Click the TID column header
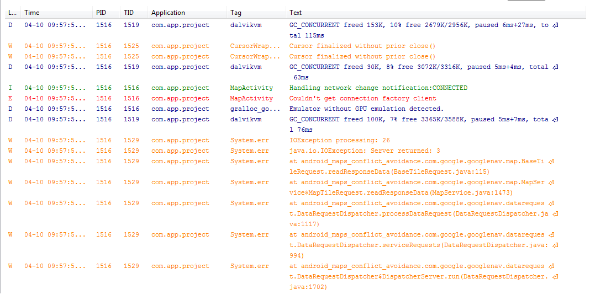This screenshot has width=590, height=300. [x=129, y=12]
